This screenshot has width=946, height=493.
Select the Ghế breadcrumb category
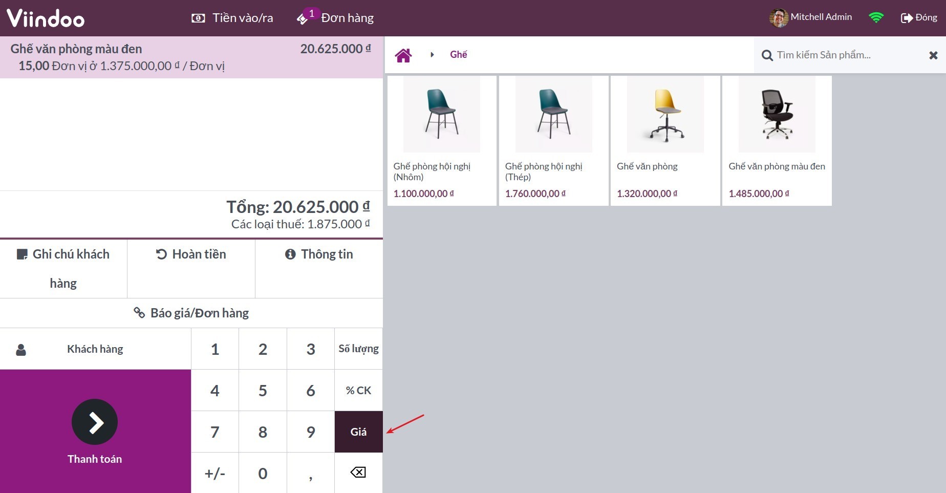pyautogui.click(x=459, y=55)
